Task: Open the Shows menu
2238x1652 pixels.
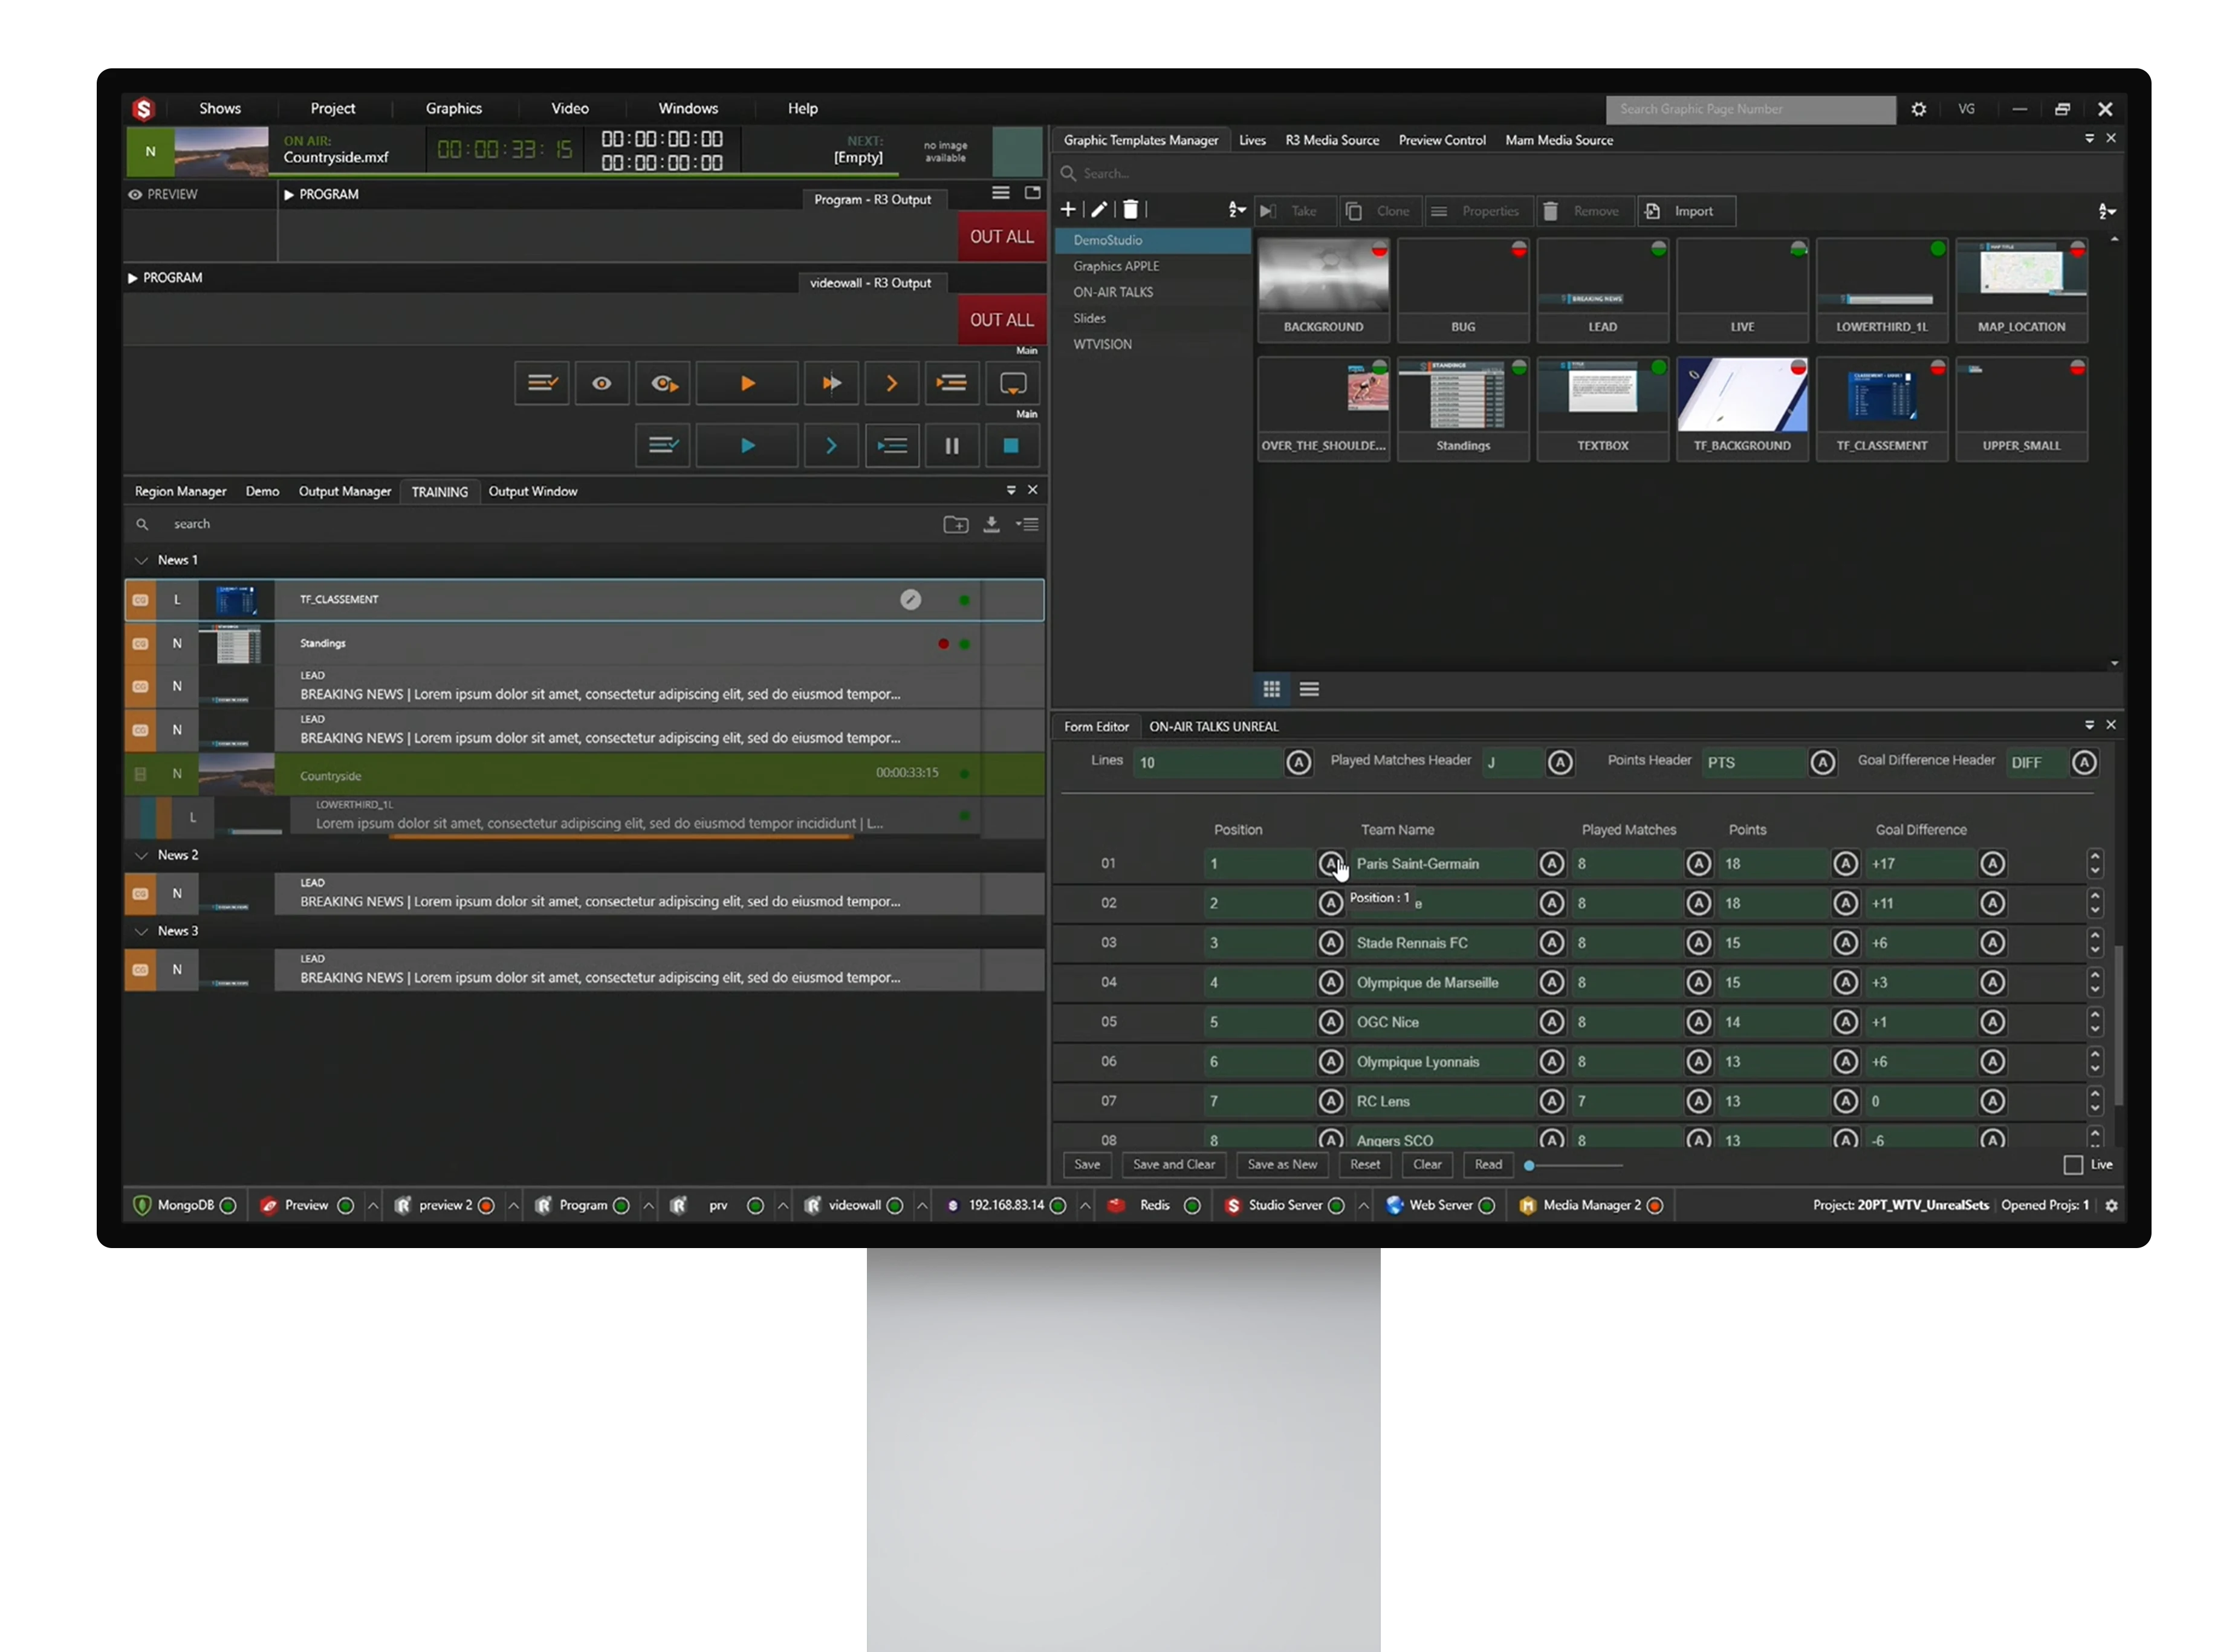Action: point(220,108)
